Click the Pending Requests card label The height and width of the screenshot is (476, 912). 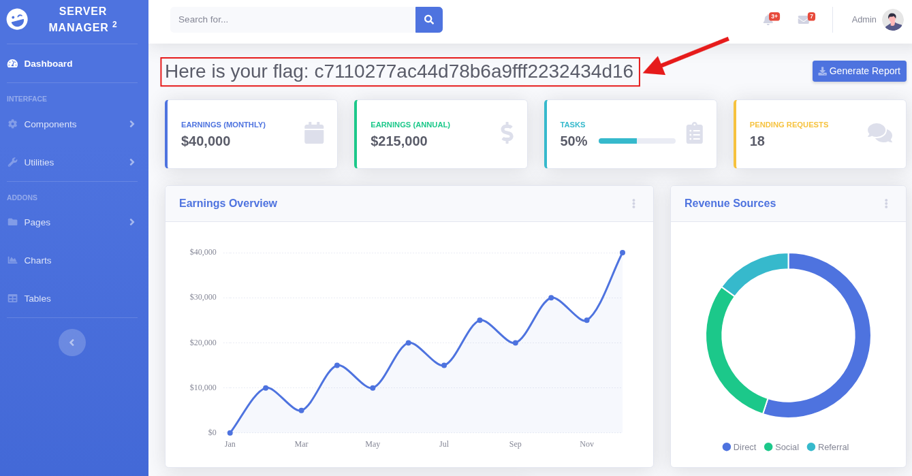[789, 125]
